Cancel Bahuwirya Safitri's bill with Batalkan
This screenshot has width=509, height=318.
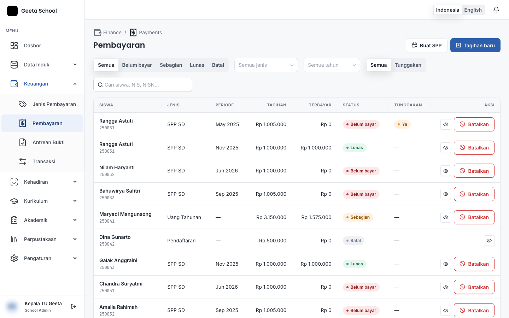click(474, 194)
